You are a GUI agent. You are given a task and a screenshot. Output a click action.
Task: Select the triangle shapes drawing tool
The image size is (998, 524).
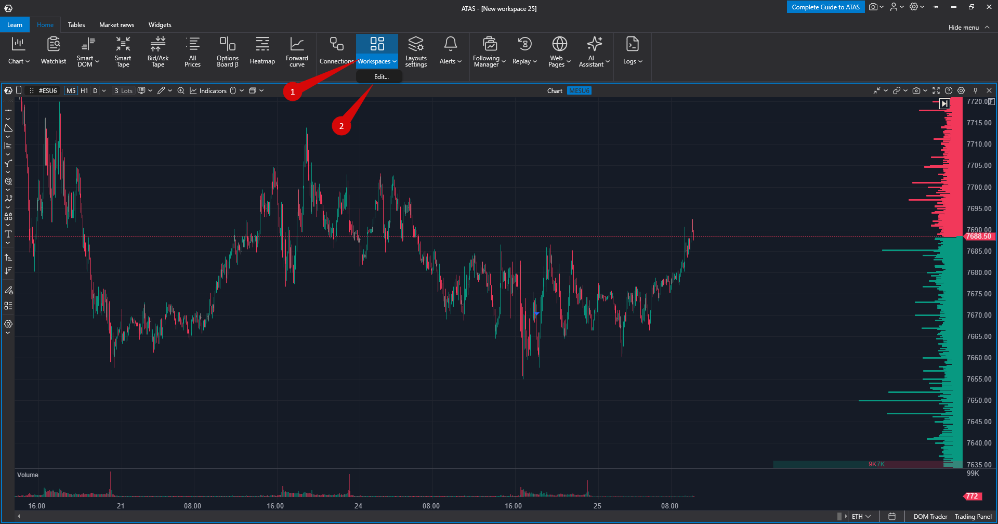click(x=8, y=128)
